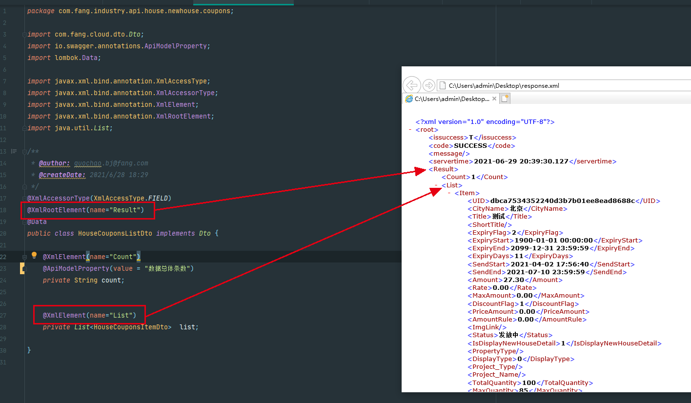Image resolution: width=691 pixels, height=403 pixels.
Task: Click the Title 测试 element
Action: [x=500, y=216]
